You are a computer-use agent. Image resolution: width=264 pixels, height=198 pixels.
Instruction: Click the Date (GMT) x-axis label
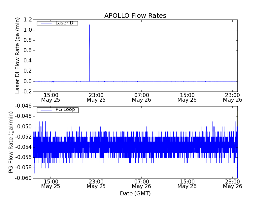pyautogui.click(x=135, y=193)
